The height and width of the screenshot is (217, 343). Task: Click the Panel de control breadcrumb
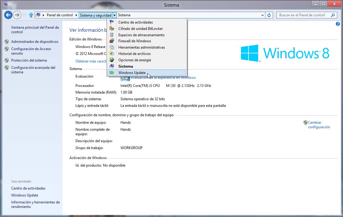click(x=60, y=15)
